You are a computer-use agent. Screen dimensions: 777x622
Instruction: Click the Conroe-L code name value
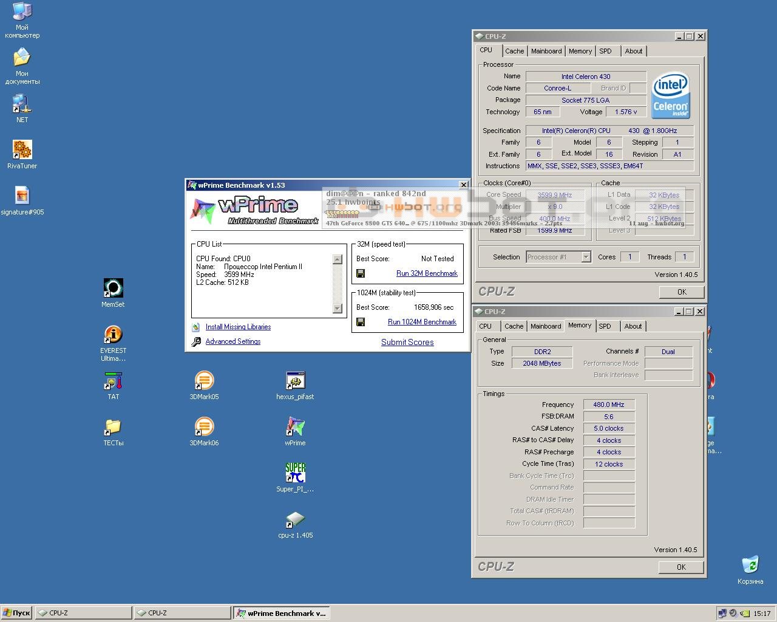tap(557, 88)
